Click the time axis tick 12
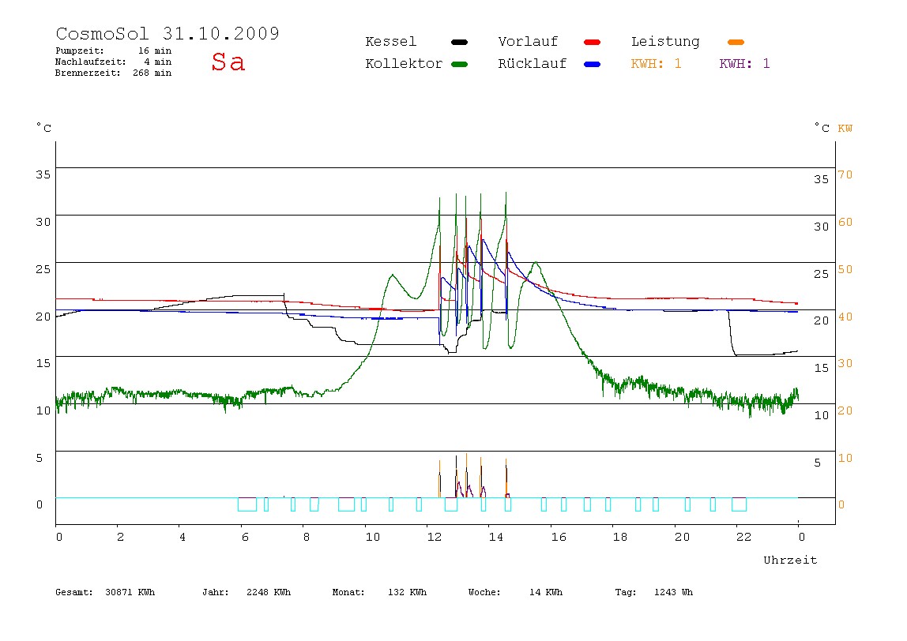The height and width of the screenshot is (641, 907). click(x=435, y=537)
